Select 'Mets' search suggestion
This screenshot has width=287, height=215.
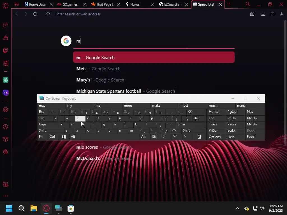154,69
